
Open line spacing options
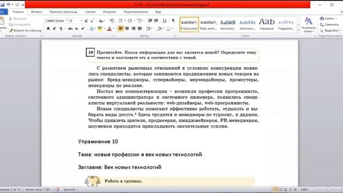click(149, 28)
